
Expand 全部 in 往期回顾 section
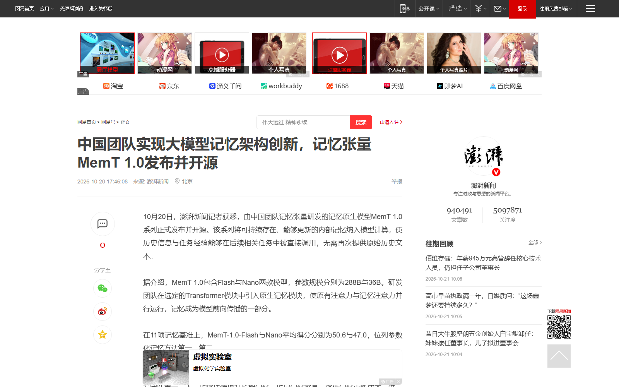[535, 243]
